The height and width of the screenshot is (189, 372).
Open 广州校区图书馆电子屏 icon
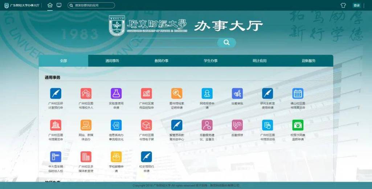(x=146, y=125)
